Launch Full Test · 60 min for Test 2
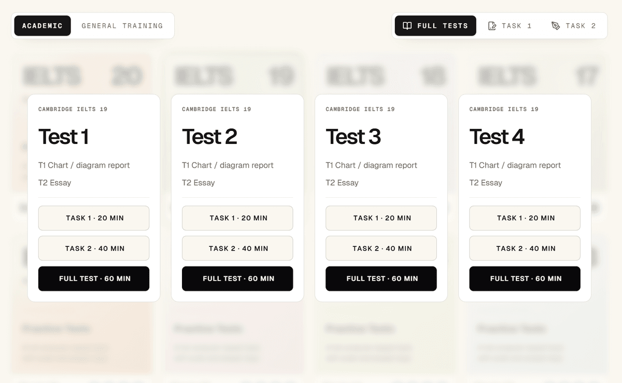 (x=237, y=278)
